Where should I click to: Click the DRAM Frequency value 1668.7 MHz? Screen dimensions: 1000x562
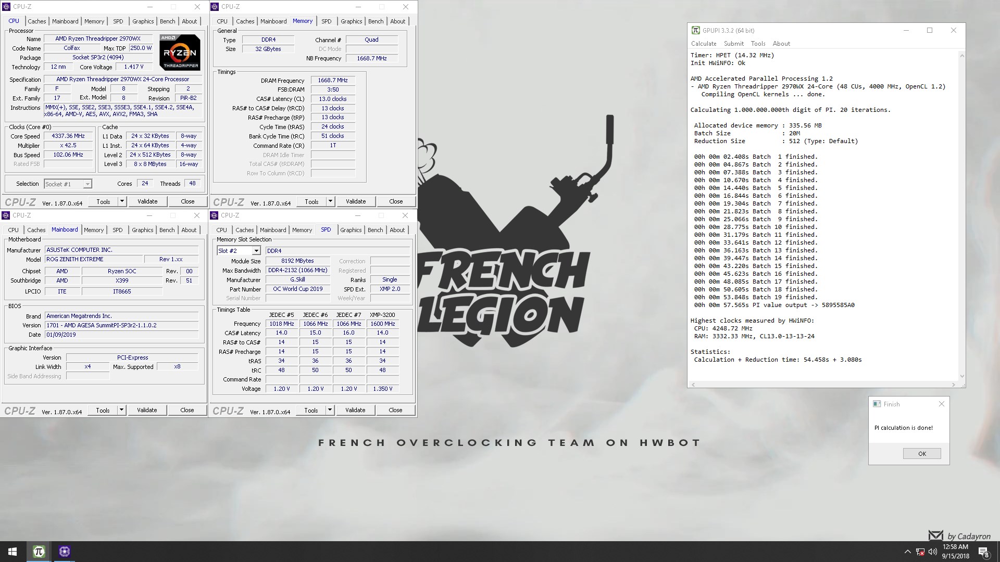333,81
